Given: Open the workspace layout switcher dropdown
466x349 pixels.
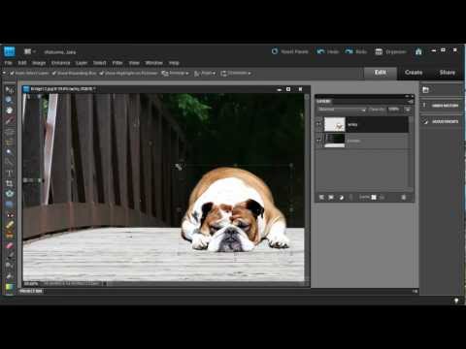Looking at the screenshot, I should pos(30,51).
